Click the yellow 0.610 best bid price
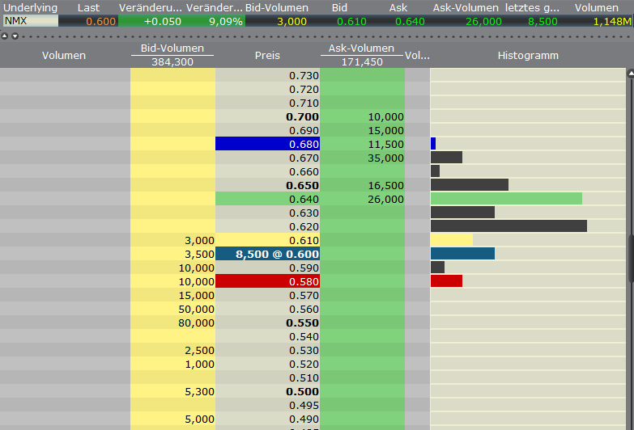The height and width of the screenshot is (430, 634). [x=267, y=240]
